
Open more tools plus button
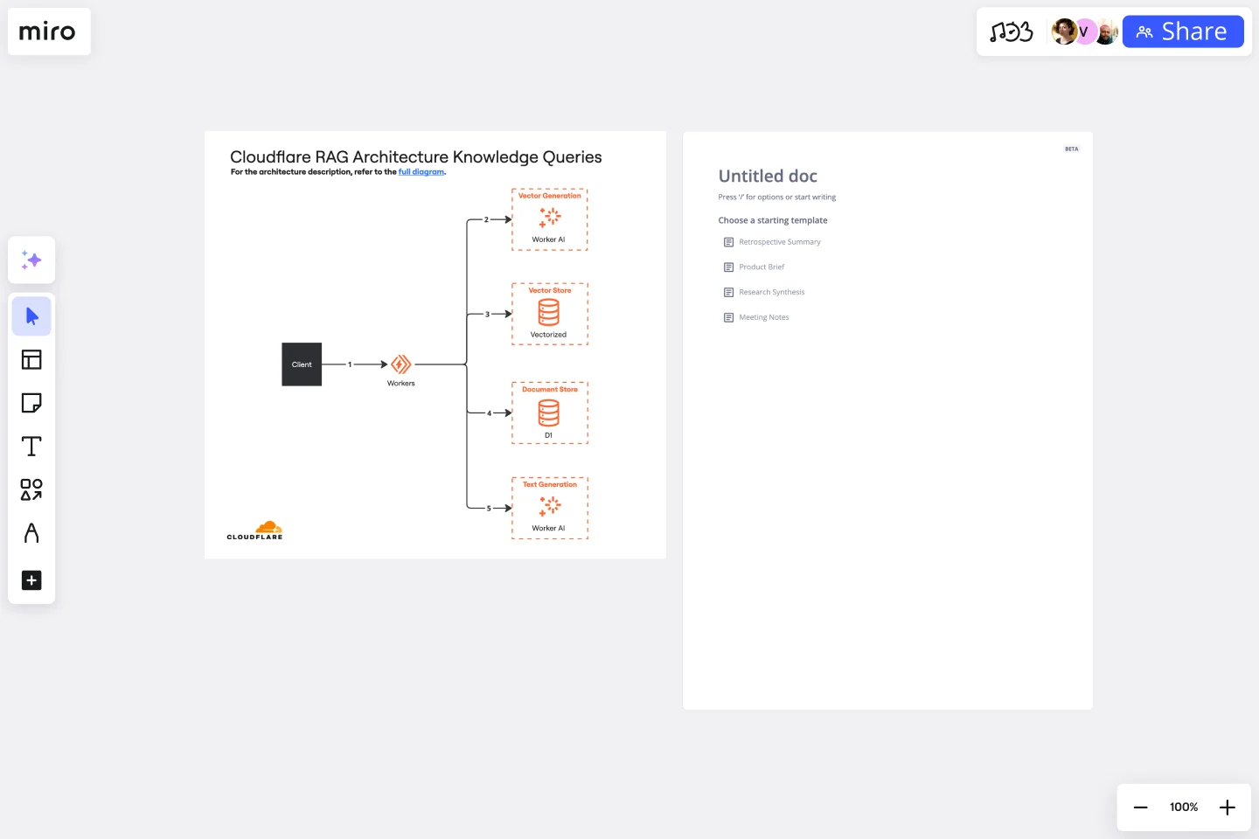[31, 580]
